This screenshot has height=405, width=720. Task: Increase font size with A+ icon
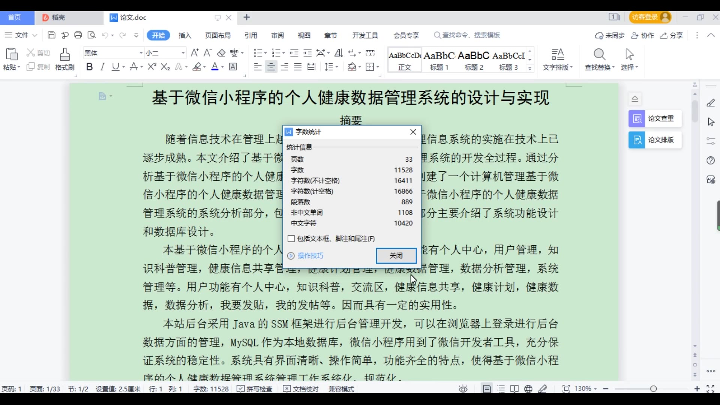195,53
